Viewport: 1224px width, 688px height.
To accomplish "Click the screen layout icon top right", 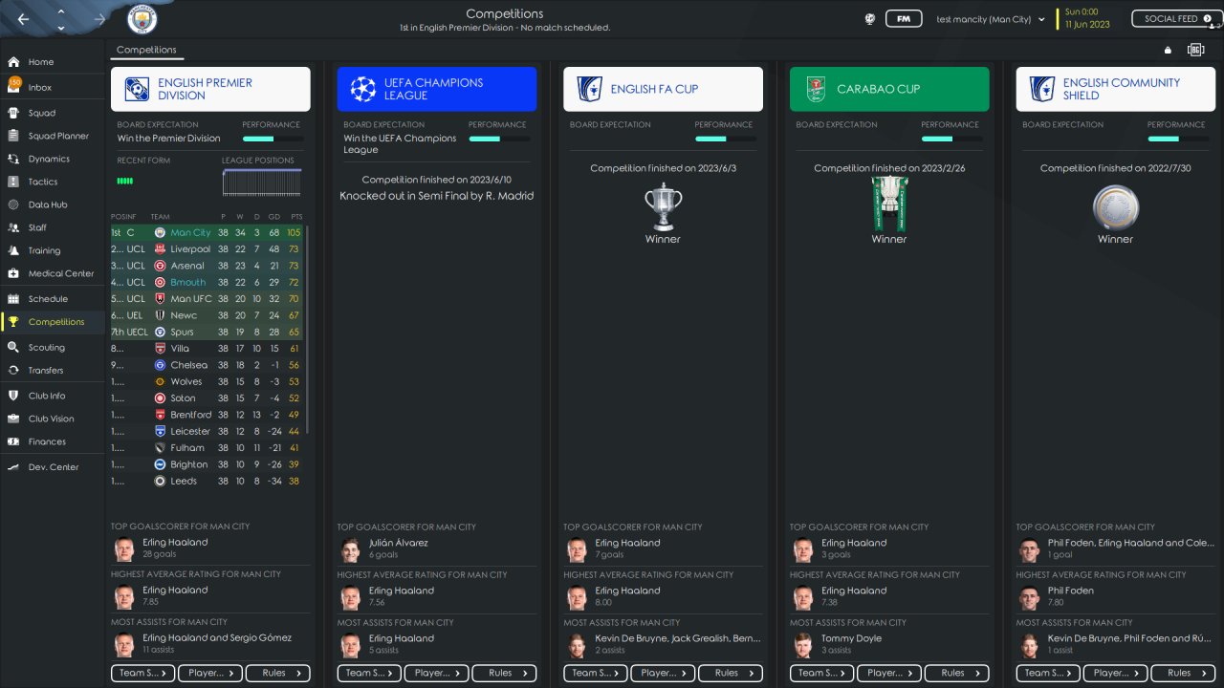I will (x=1195, y=50).
